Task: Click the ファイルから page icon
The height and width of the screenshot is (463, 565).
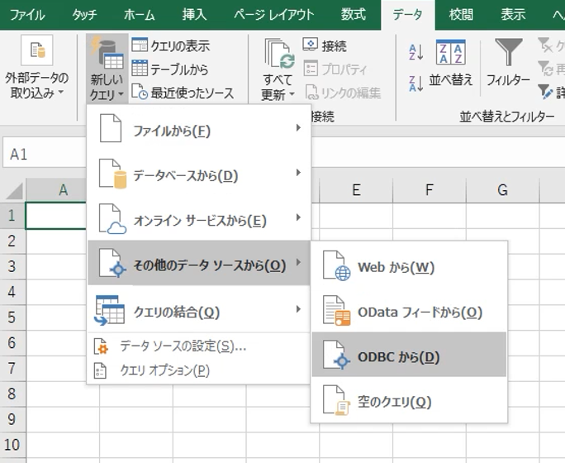Action: [x=111, y=128]
